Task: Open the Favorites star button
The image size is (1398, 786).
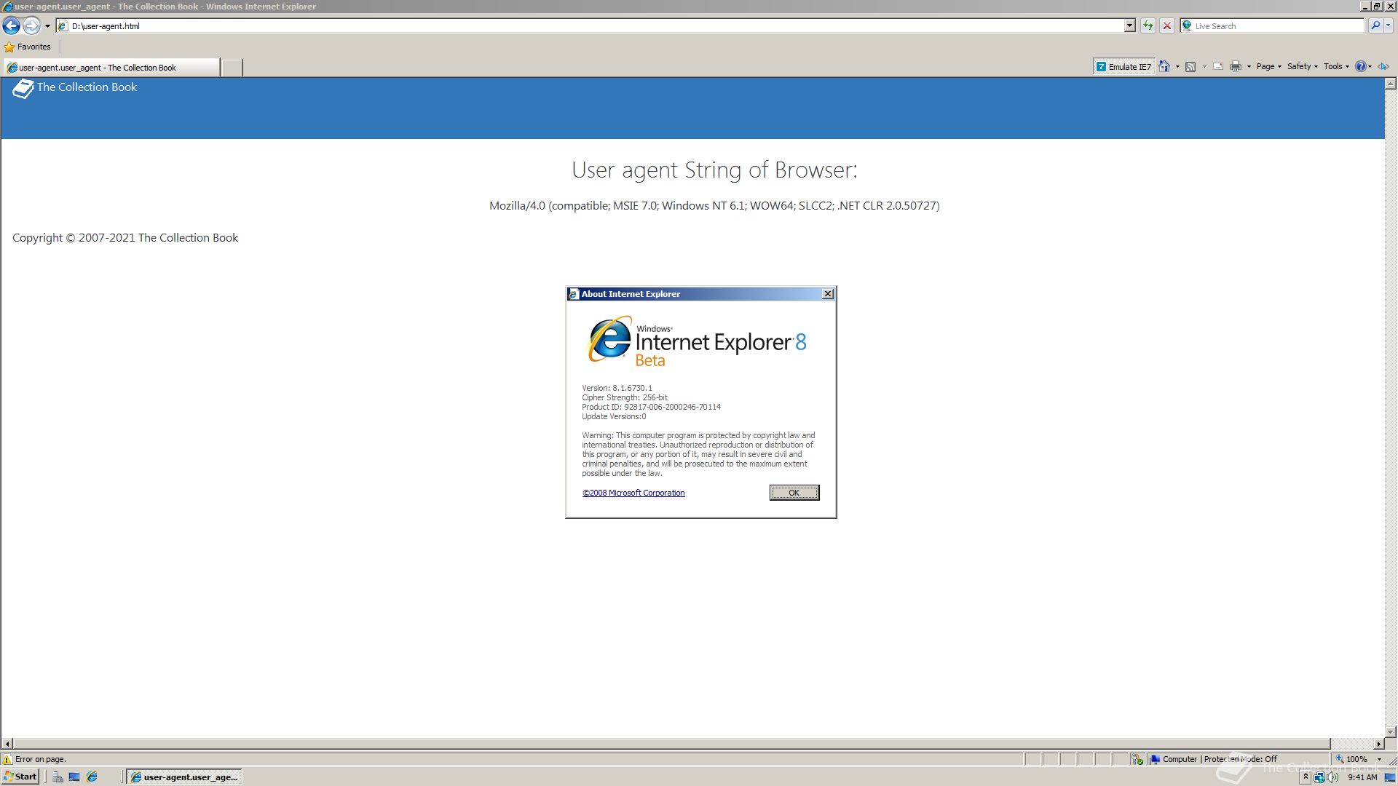Action: (x=28, y=47)
